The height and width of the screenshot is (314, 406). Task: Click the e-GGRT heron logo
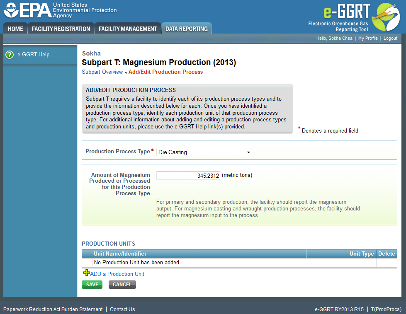pos(386,17)
